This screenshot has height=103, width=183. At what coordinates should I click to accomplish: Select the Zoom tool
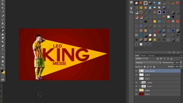pos(3,65)
